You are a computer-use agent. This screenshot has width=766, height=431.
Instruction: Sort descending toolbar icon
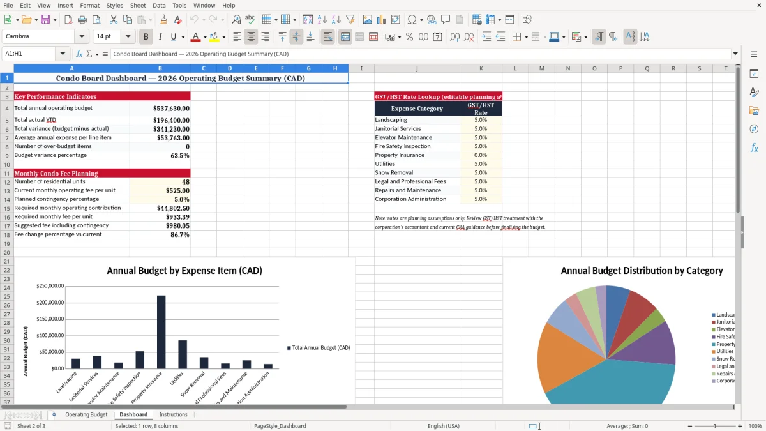click(336, 20)
